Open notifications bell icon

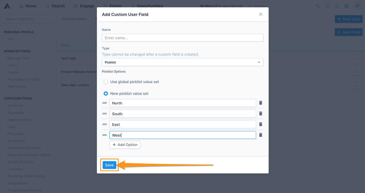(x=337, y=6)
